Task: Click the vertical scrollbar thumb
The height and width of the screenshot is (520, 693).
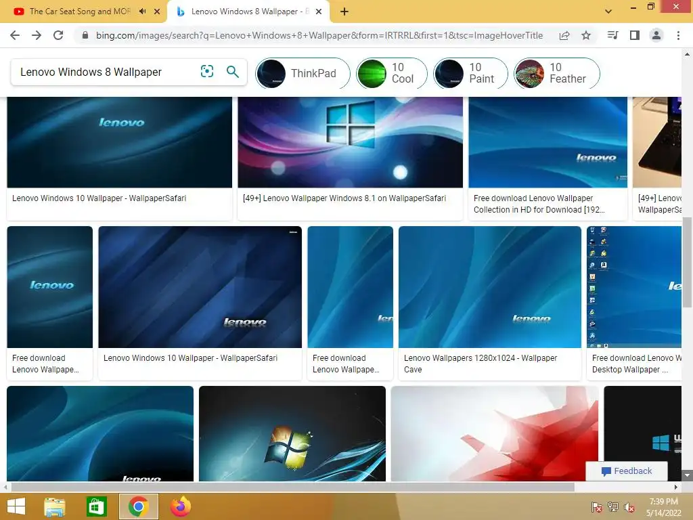Action: (x=687, y=261)
